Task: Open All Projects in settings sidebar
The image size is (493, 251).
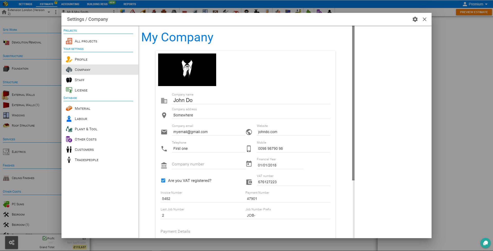Action: click(x=100, y=41)
